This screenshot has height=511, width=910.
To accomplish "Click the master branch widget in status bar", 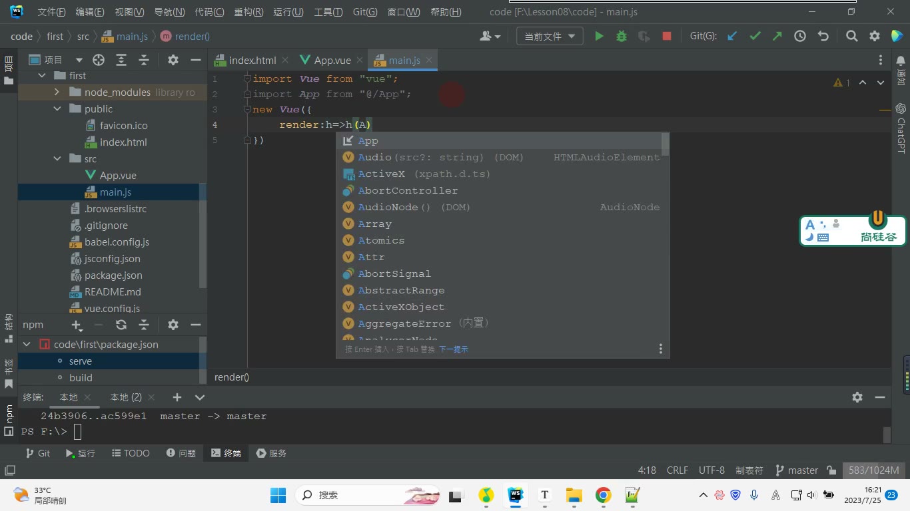I will pos(797,470).
